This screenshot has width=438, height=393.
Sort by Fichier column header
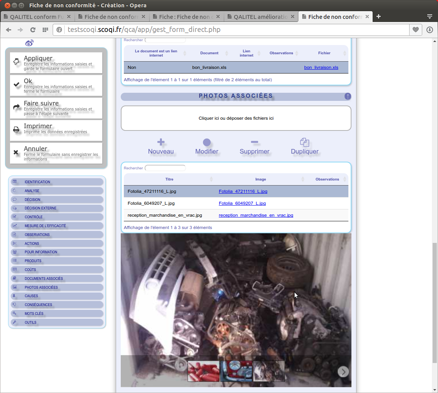[x=324, y=53]
